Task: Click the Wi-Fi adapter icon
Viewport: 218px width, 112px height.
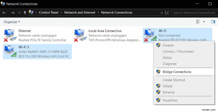Action: [149, 35]
